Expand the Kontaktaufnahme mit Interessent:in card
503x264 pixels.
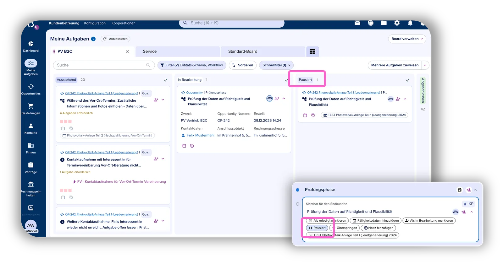point(163,159)
